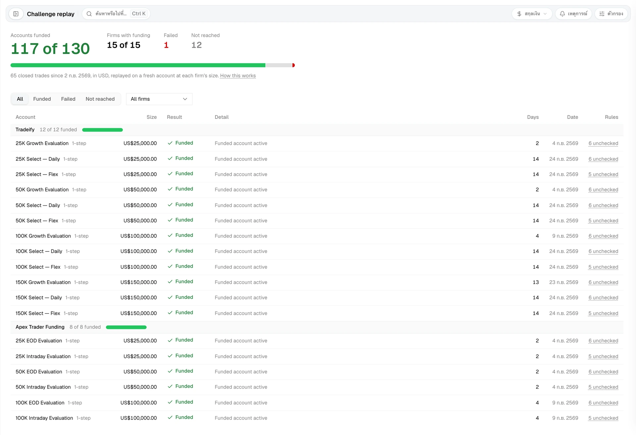This screenshot has height=435, width=636.
Task: Open the สกุลเงิน currency dropdown
Action: click(532, 14)
